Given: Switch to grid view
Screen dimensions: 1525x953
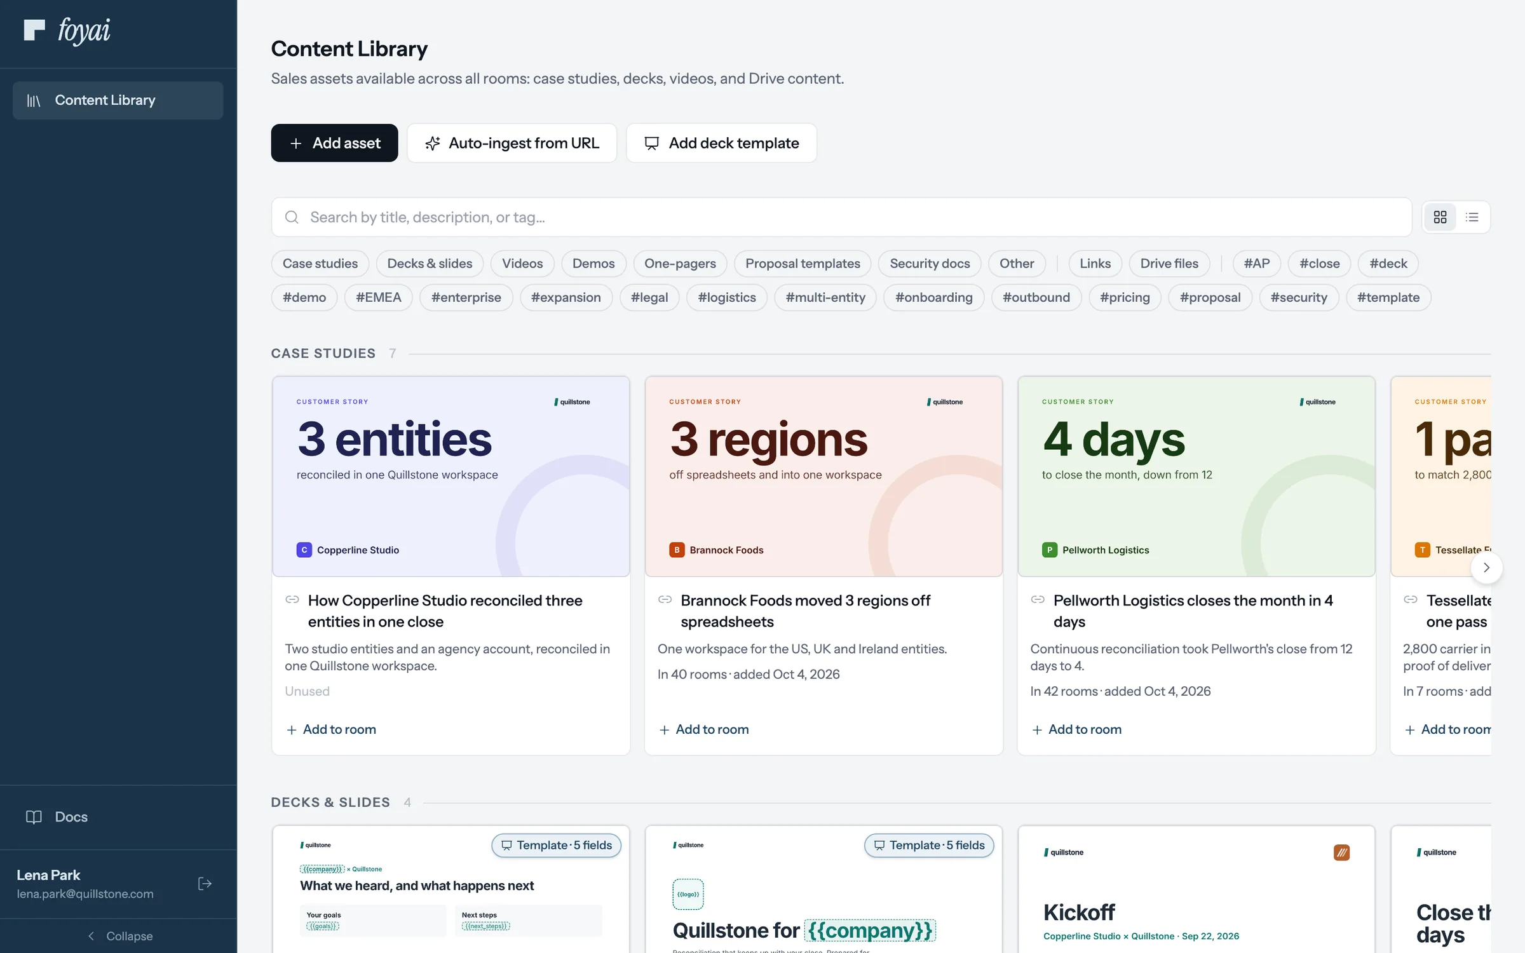Looking at the screenshot, I should pyautogui.click(x=1440, y=217).
